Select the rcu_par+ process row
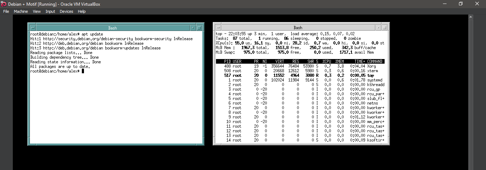The height and width of the screenshot is (170, 486). 300,94
